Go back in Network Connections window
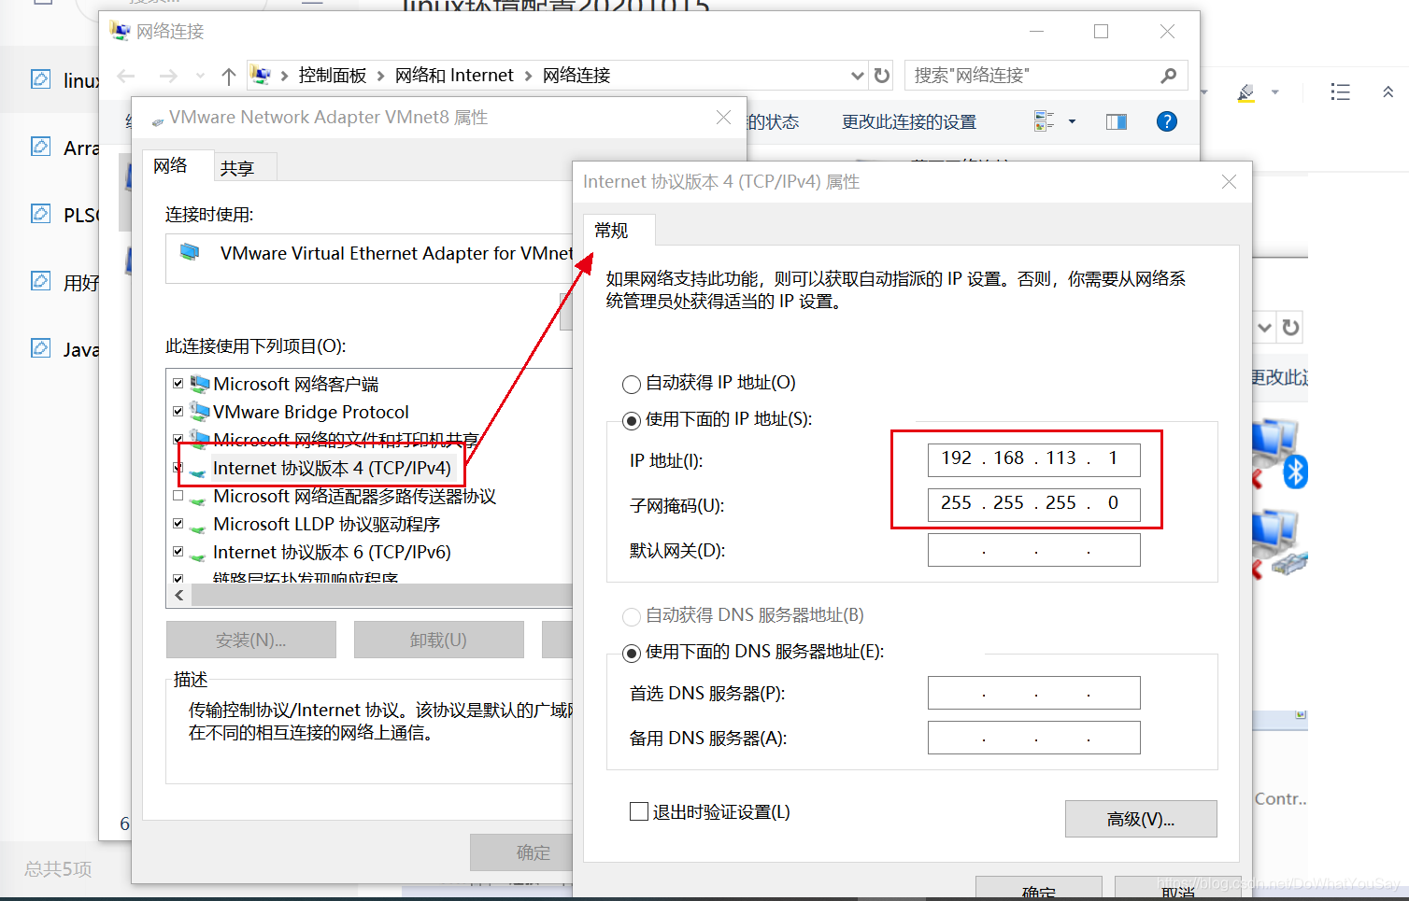The image size is (1409, 901). click(126, 76)
